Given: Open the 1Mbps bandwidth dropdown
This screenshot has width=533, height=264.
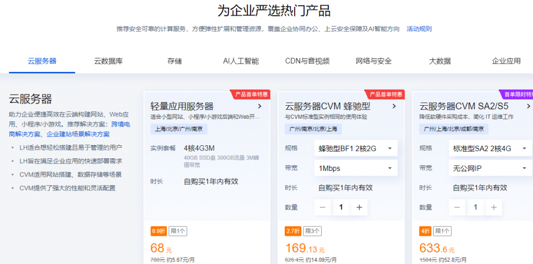Looking at the screenshot, I should point(356,168).
